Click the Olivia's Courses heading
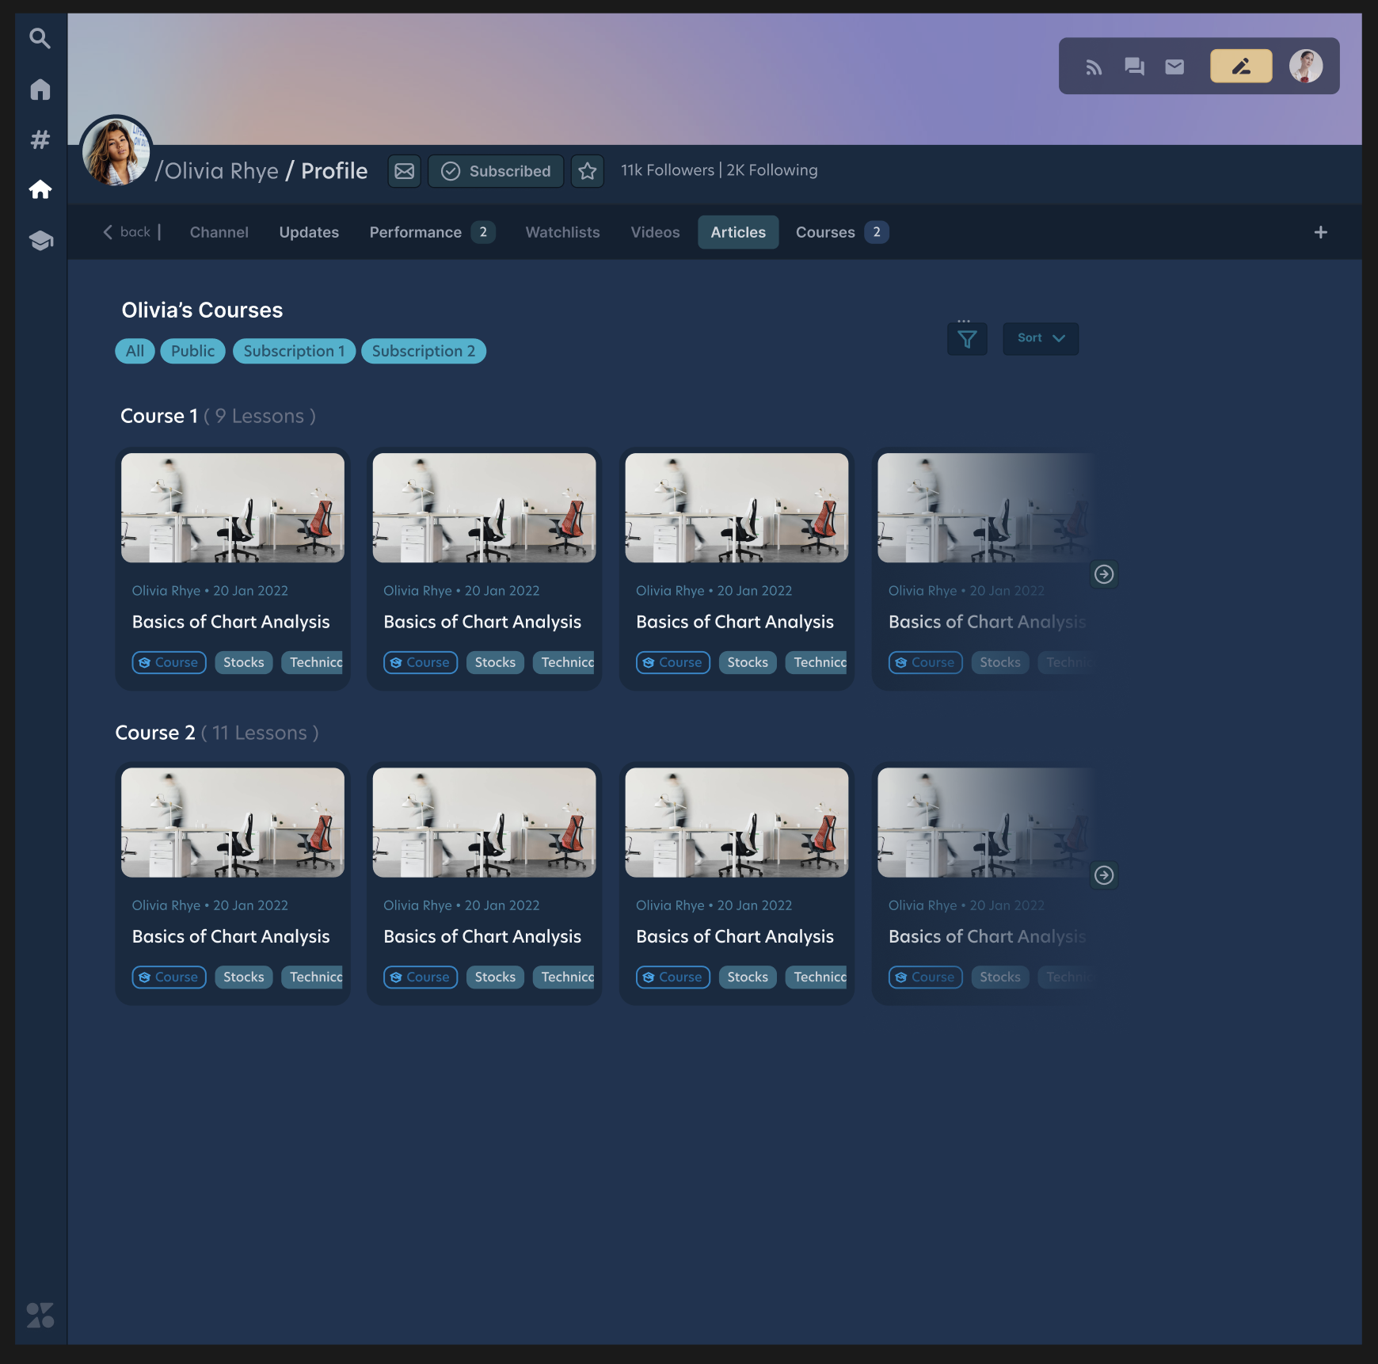 tap(202, 310)
